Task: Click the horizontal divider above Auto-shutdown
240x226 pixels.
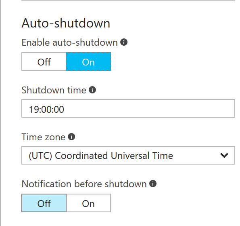Action: (x=128, y=1)
